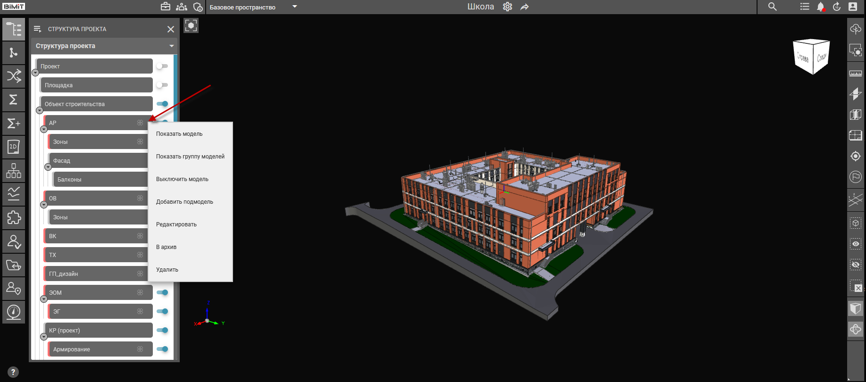The width and height of the screenshot is (866, 382).
Task: Open Базовое пространство dropdown
Action: pyautogui.click(x=294, y=7)
